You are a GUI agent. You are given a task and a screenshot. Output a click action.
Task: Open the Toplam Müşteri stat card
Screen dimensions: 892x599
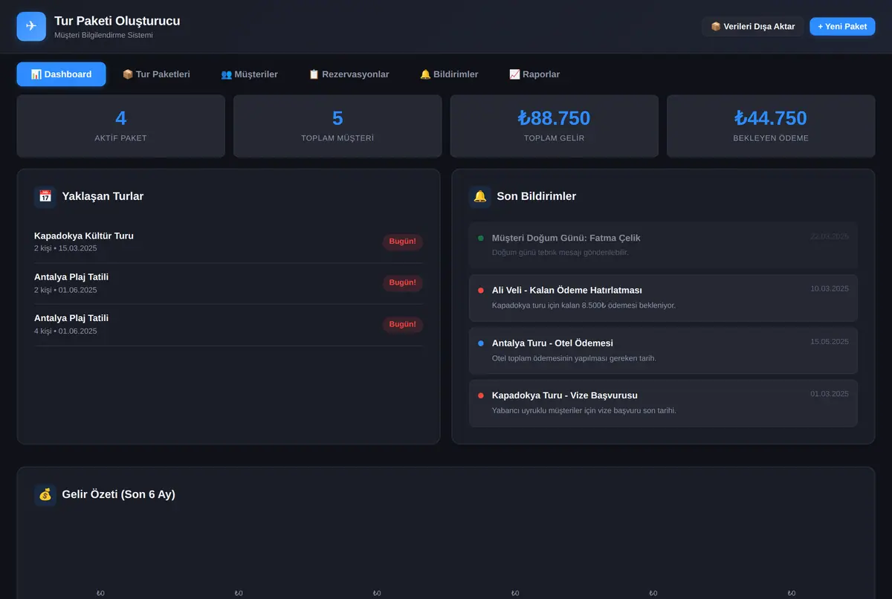[337, 126]
